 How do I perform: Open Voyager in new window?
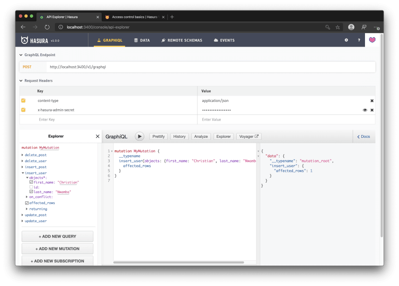click(248, 136)
